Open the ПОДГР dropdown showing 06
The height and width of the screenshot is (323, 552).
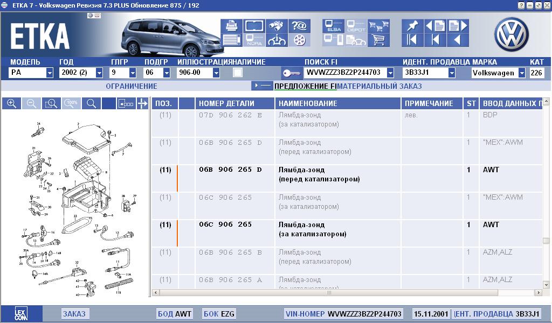coord(167,73)
